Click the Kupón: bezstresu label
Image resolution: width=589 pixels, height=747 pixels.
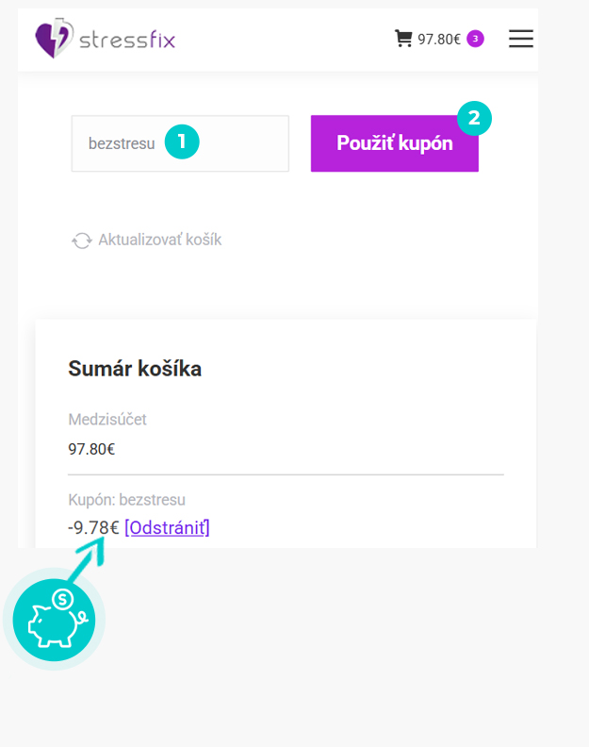(x=126, y=500)
